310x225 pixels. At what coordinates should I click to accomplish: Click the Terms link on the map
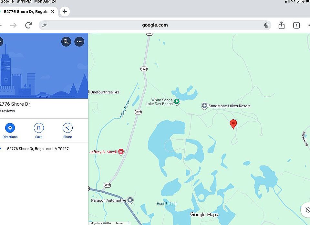pyautogui.click(x=119, y=223)
